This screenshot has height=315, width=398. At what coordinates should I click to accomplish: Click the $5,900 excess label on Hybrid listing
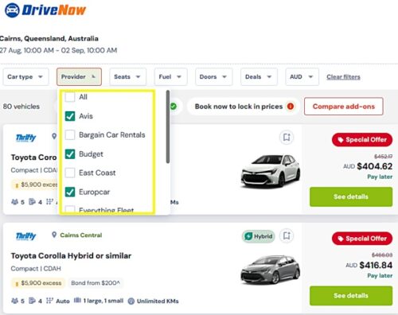pyautogui.click(x=38, y=283)
